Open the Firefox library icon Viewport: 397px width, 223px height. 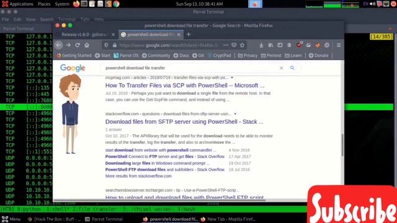(x=270, y=45)
